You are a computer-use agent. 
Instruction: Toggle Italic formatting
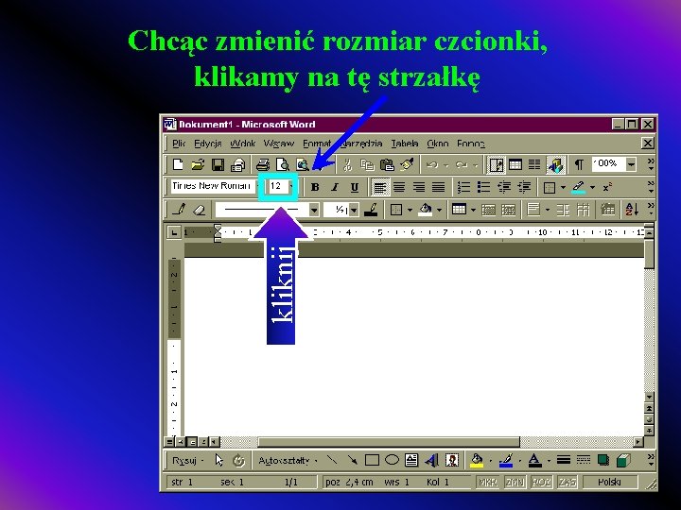pyautogui.click(x=335, y=187)
